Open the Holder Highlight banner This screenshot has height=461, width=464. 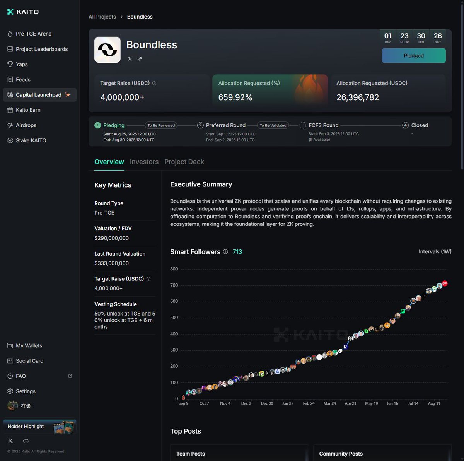click(40, 426)
